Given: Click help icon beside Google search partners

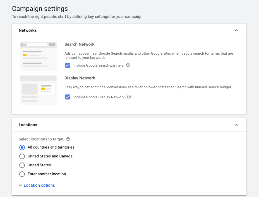Looking at the screenshot, I should (x=128, y=65).
